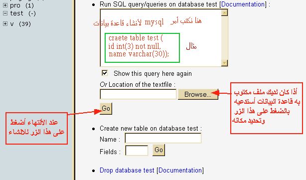The height and width of the screenshot is (180, 306).
Task: Open Documentation link for SQL query
Action: (x=243, y=4)
